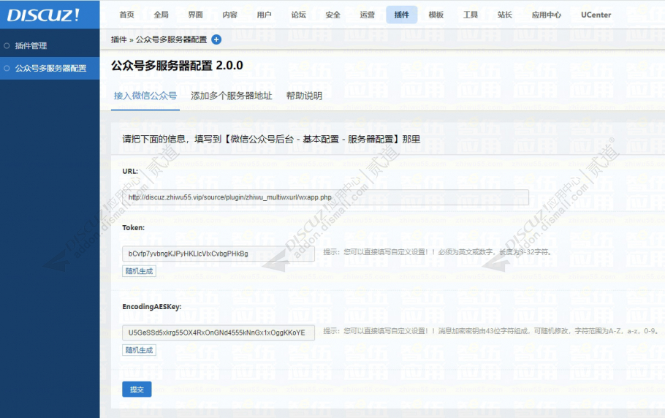Open the 全局 menu
The image size is (665, 418).
click(161, 15)
